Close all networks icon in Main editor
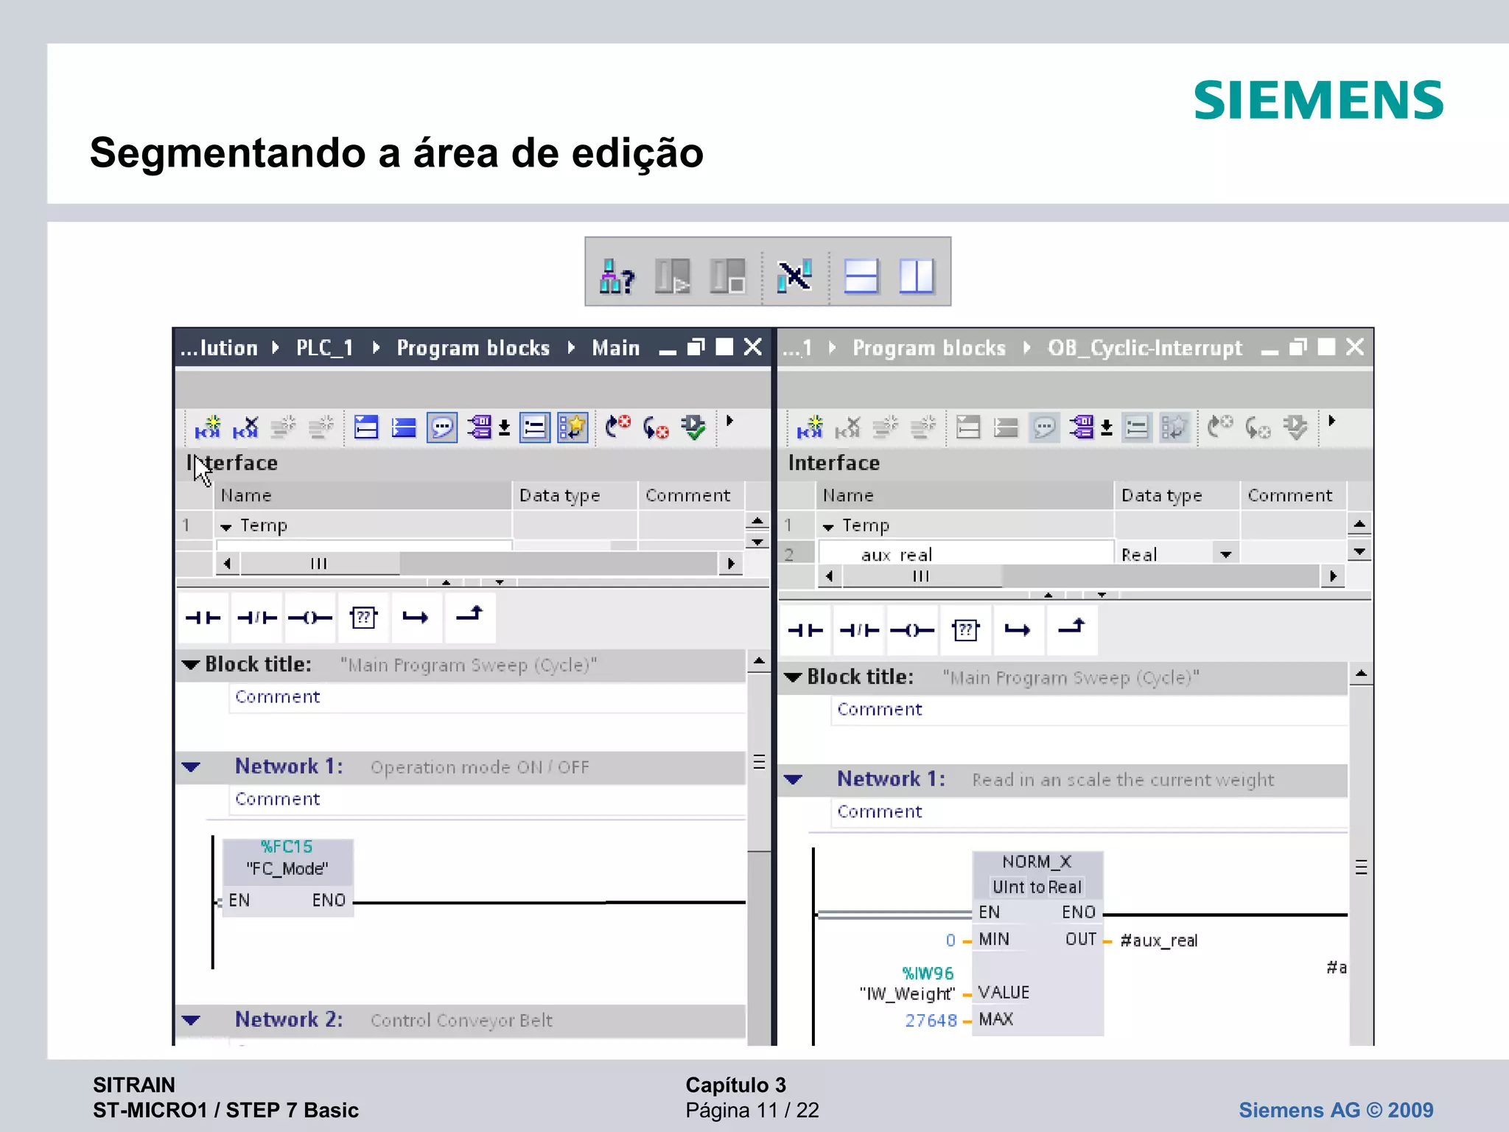This screenshot has height=1132, width=1509. (x=404, y=427)
